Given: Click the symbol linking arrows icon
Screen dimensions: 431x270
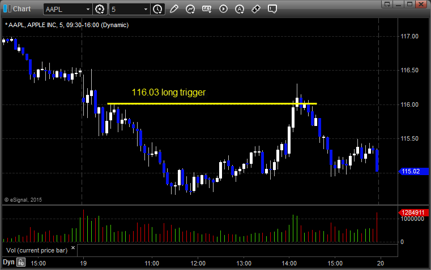Looking at the screenshot, I should [x=256, y=9].
